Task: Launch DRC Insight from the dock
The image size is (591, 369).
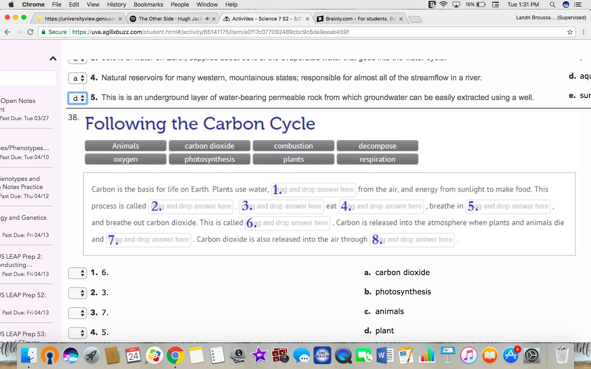Action: (322, 355)
